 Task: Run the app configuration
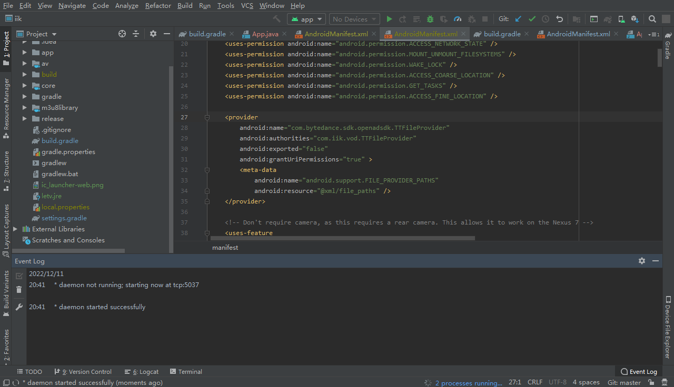point(389,19)
